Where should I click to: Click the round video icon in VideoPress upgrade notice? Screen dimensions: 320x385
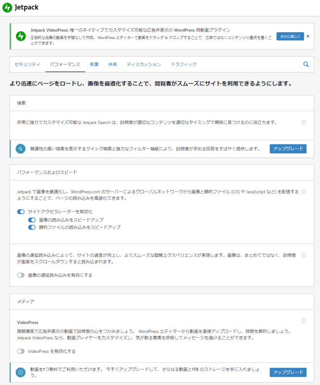(x=21, y=372)
